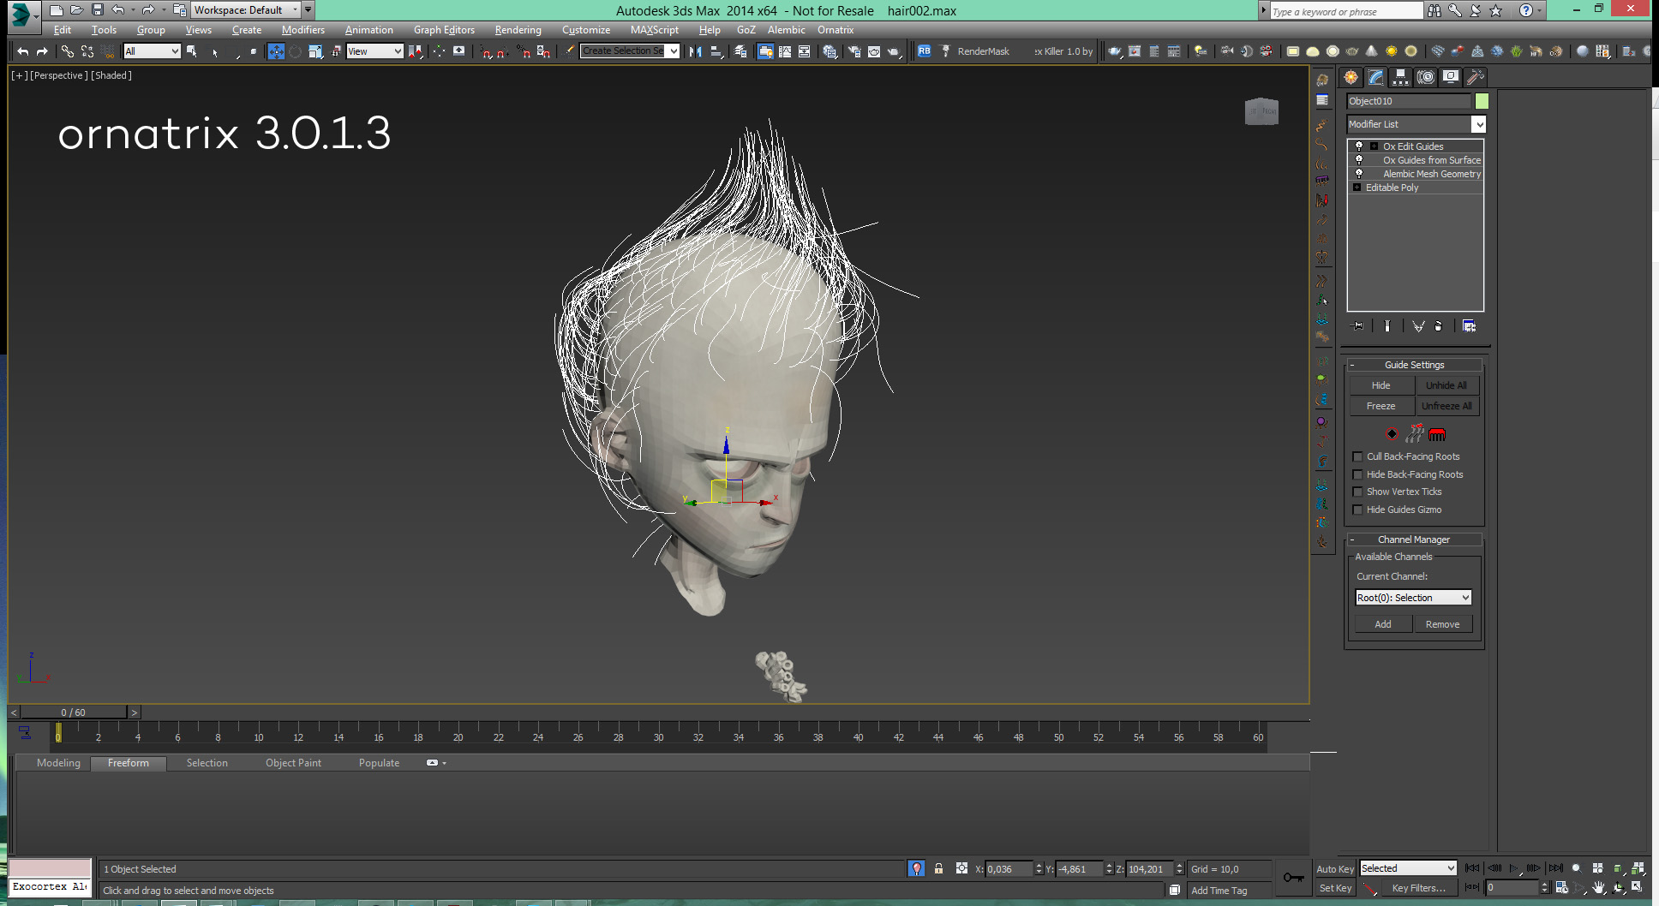The width and height of the screenshot is (1659, 906).
Task: Toggle Ox Edit Guides modifier lightbulb
Action: (x=1359, y=146)
